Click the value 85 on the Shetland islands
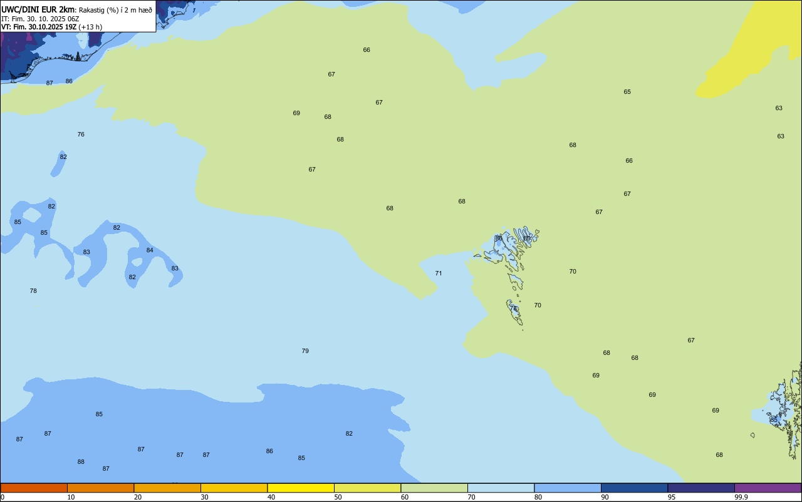 pos(774,420)
